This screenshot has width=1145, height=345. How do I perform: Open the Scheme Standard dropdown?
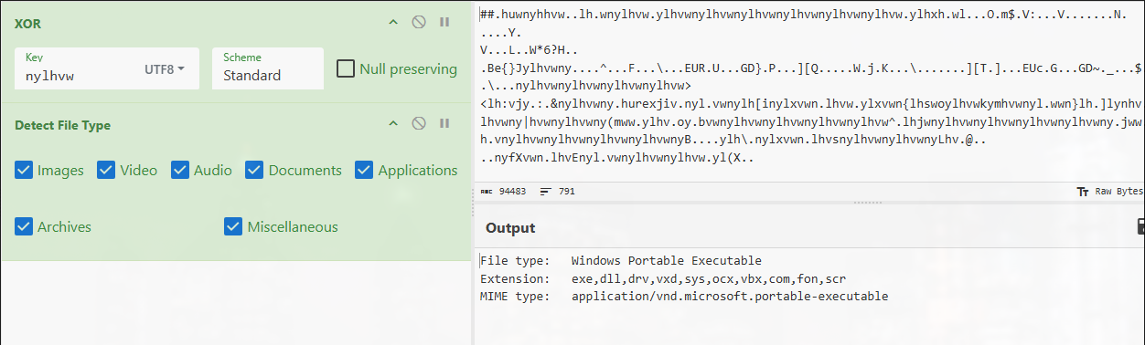pyautogui.click(x=268, y=68)
